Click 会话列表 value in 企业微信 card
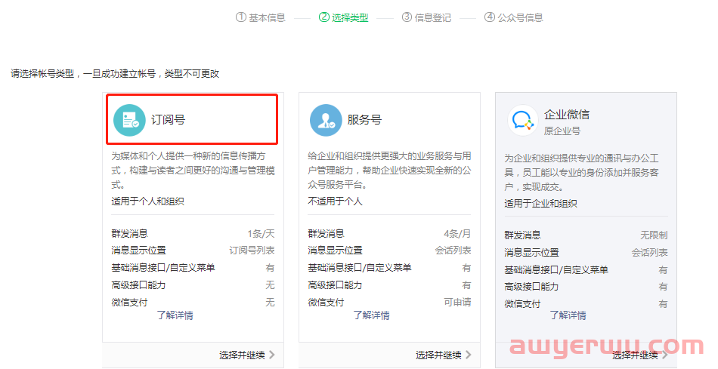 pyautogui.click(x=649, y=252)
